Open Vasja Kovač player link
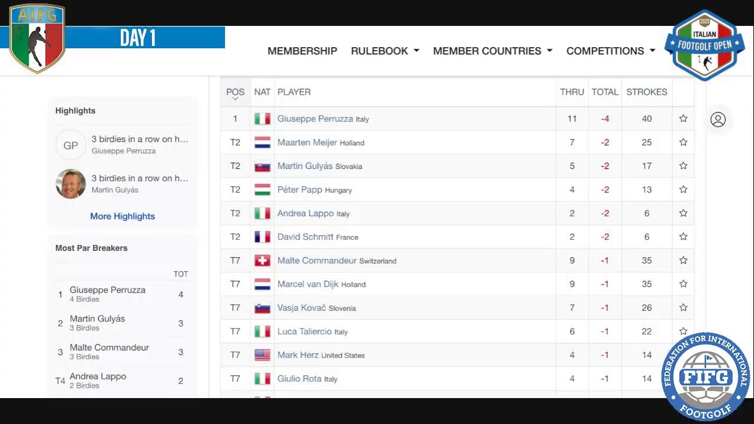Screen dimensions: 754x424 point(302,307)
